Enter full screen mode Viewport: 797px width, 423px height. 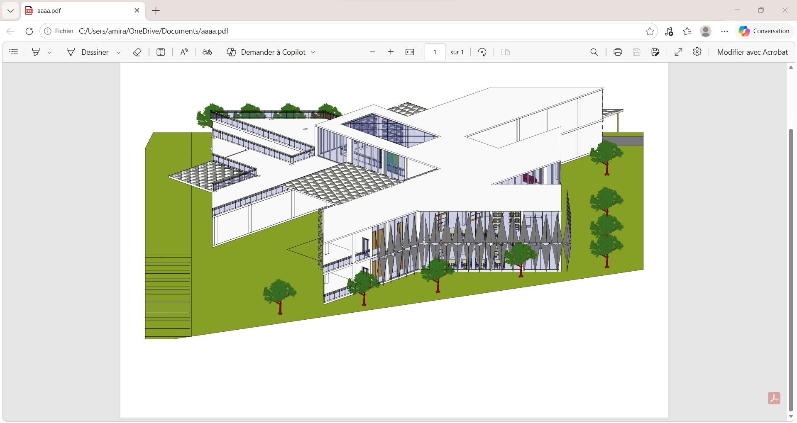pyautogui.click(x=678, y=52)
